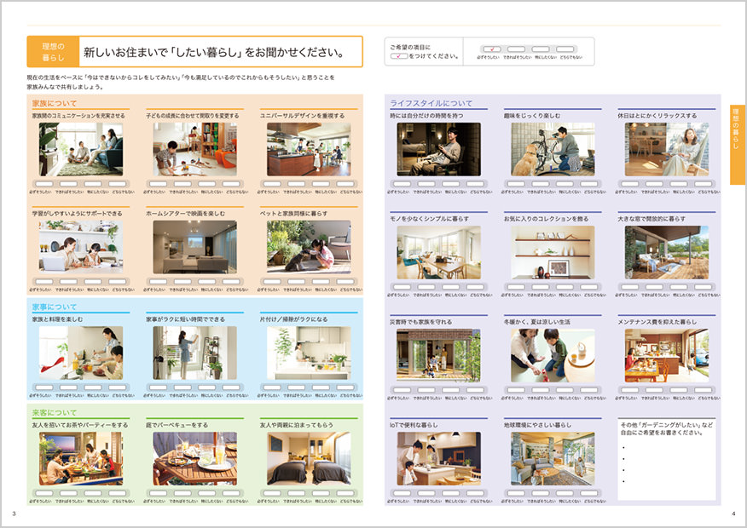The image size is (747, 528).
Task: Select the tea party with friends photo
Action: 81,458
